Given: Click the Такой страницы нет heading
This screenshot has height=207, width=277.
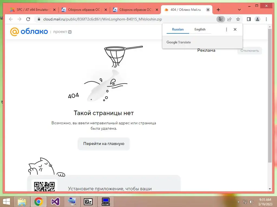Looking at the screenshot, I should pyautogui.click(x=104, y=113).
